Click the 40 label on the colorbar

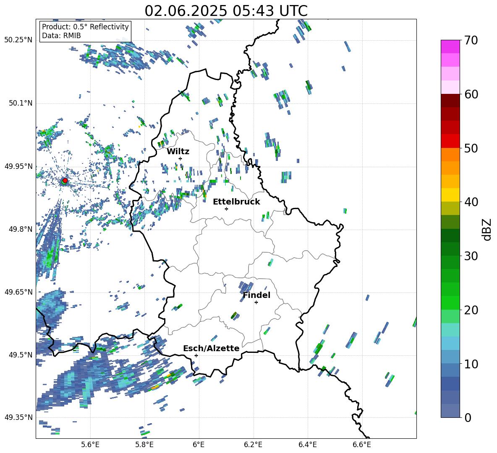471,202
